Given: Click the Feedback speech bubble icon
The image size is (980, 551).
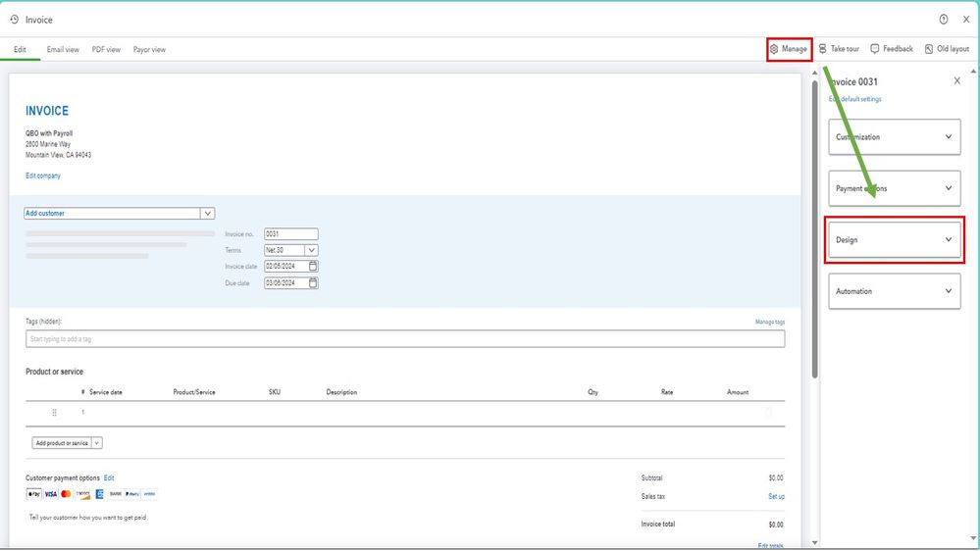Looking at the screenshot, I should (875, 49).
